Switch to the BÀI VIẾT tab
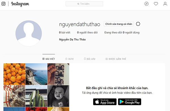The width and height of the screenshot is (170, 111). [49, 59]
